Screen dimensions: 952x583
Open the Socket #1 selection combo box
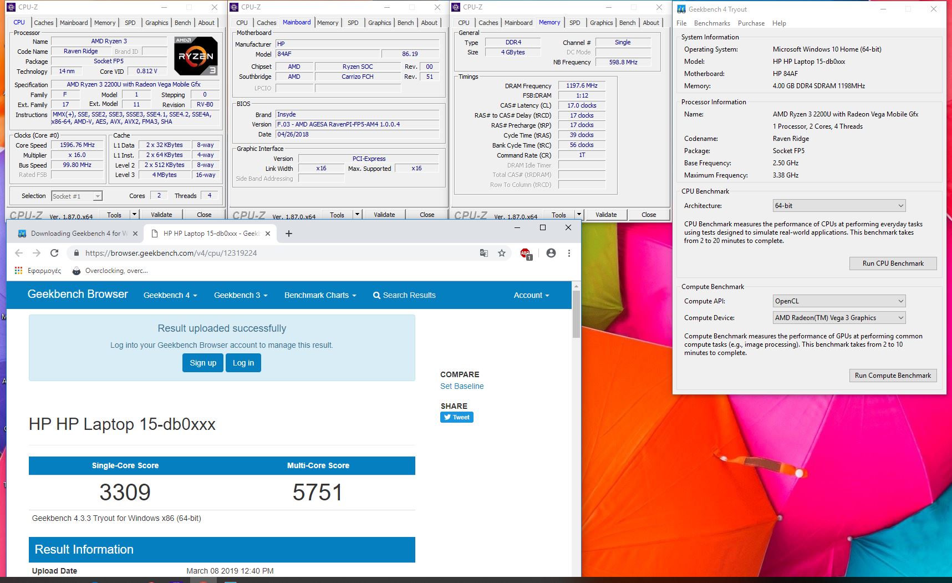point(77,196)
